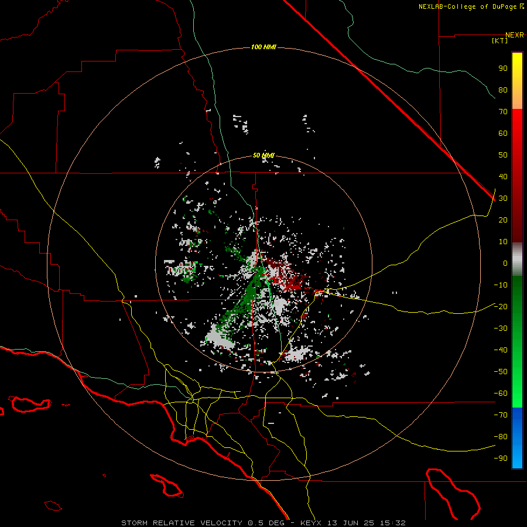
Task: Click the -40 value on the velocity scale
Action: [x=501, y=350]
